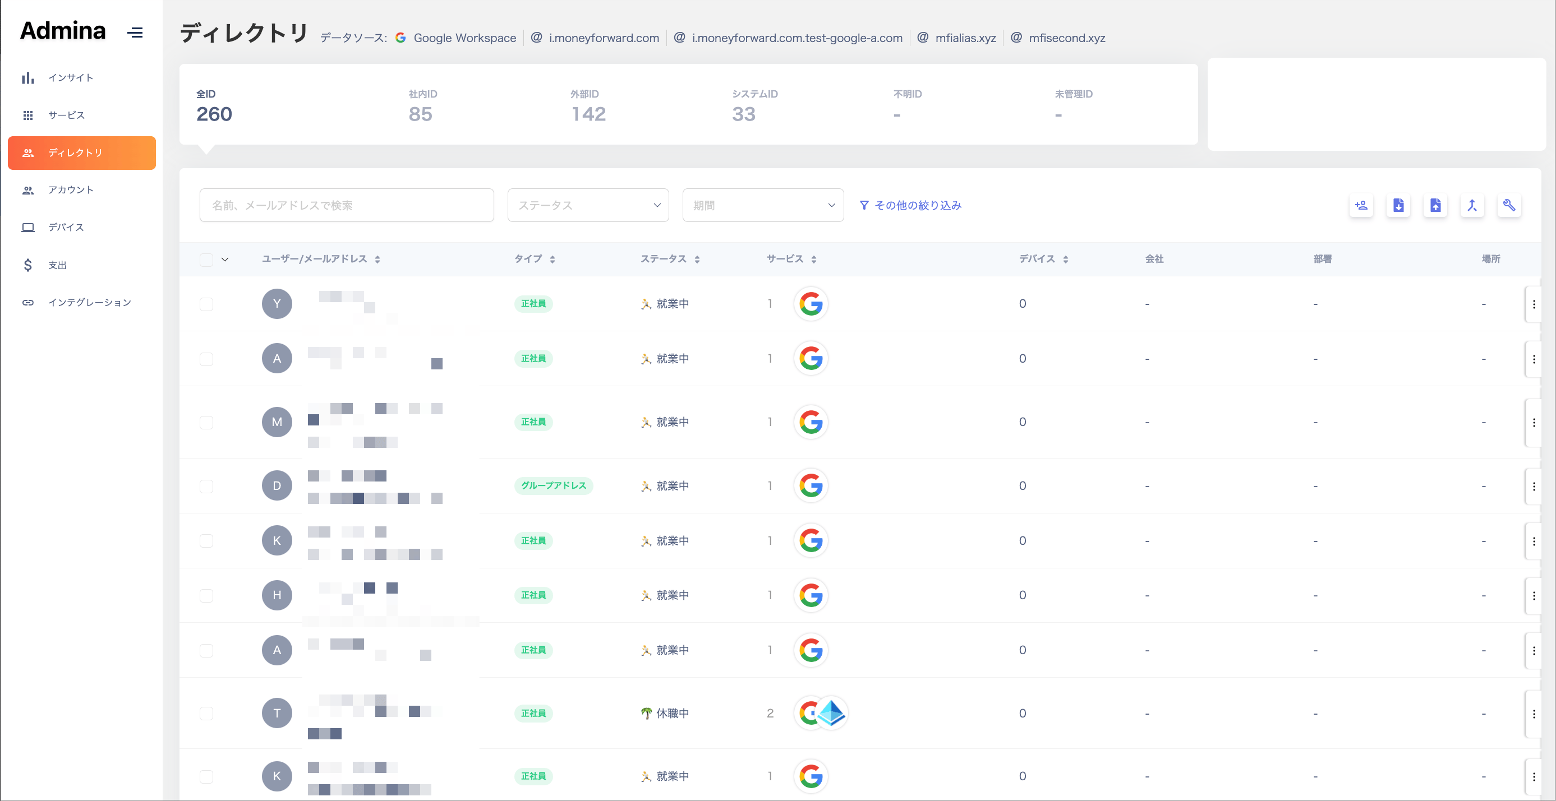Open the more menu for D row
Viewport: 1556px width, 801px height.
(1534, 487)
